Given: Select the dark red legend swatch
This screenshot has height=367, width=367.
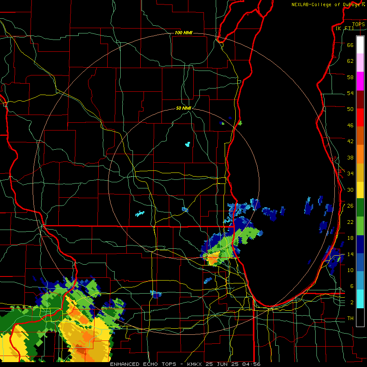Looking at the screenshot, I should (360, 99).
